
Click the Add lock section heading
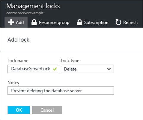point(18,40)
